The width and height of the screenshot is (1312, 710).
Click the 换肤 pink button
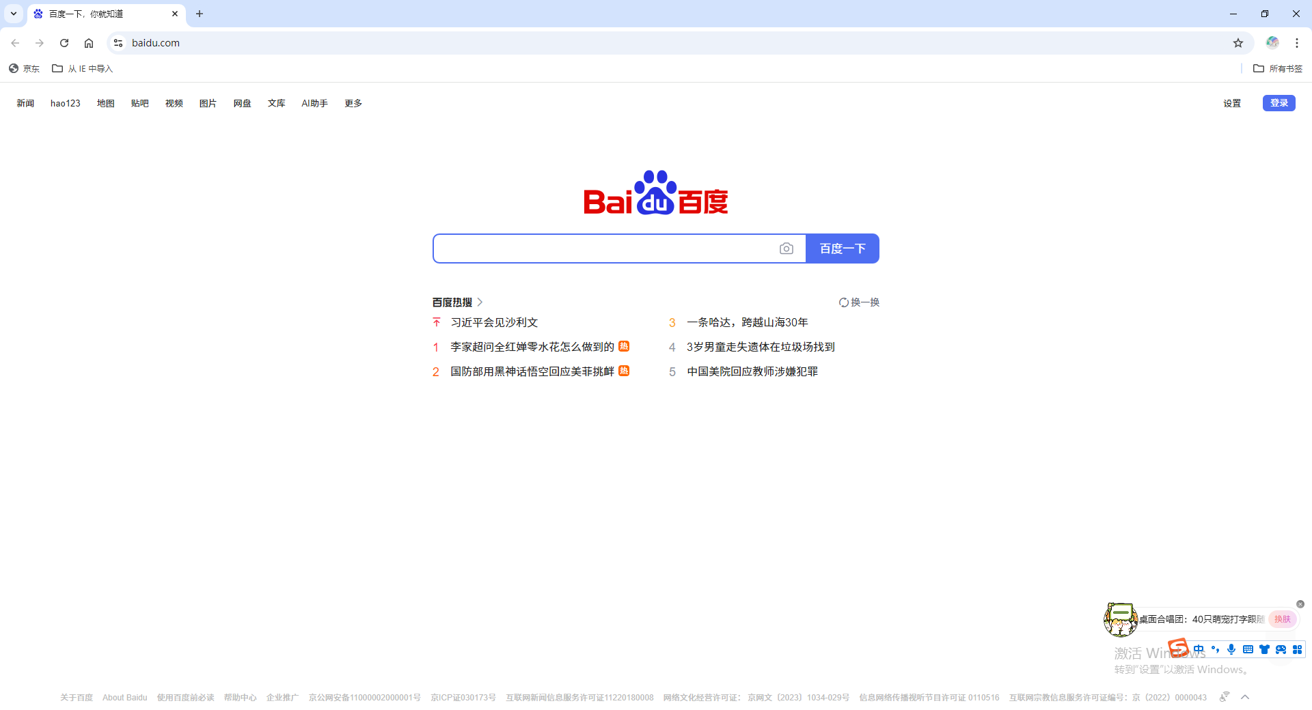[x=1283, y=619]
